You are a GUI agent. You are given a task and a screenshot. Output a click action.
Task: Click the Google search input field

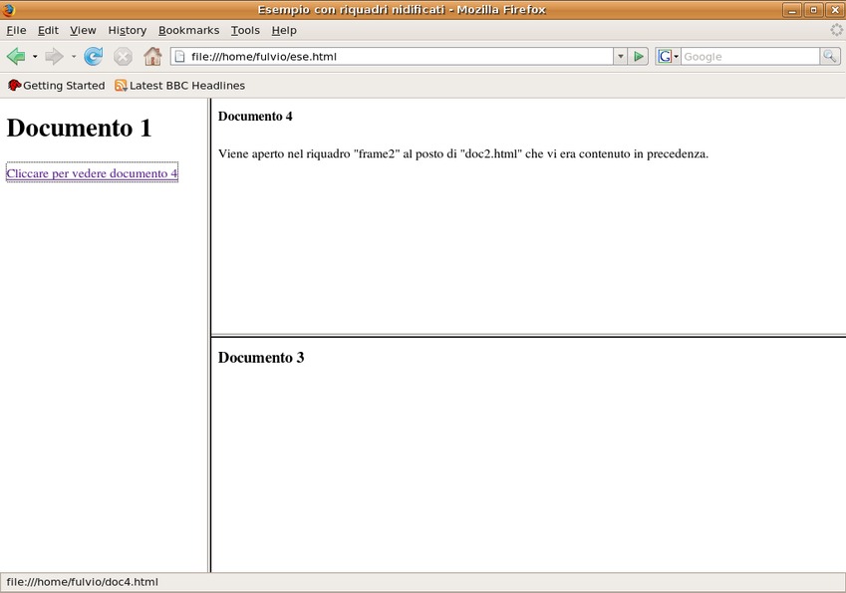pos(750,56)
